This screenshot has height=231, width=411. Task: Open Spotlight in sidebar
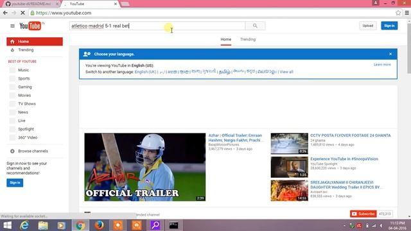26,129
